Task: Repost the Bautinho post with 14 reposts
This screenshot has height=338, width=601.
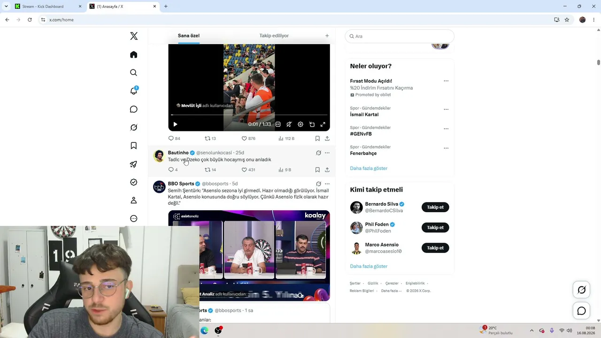Action: [210, 170]
